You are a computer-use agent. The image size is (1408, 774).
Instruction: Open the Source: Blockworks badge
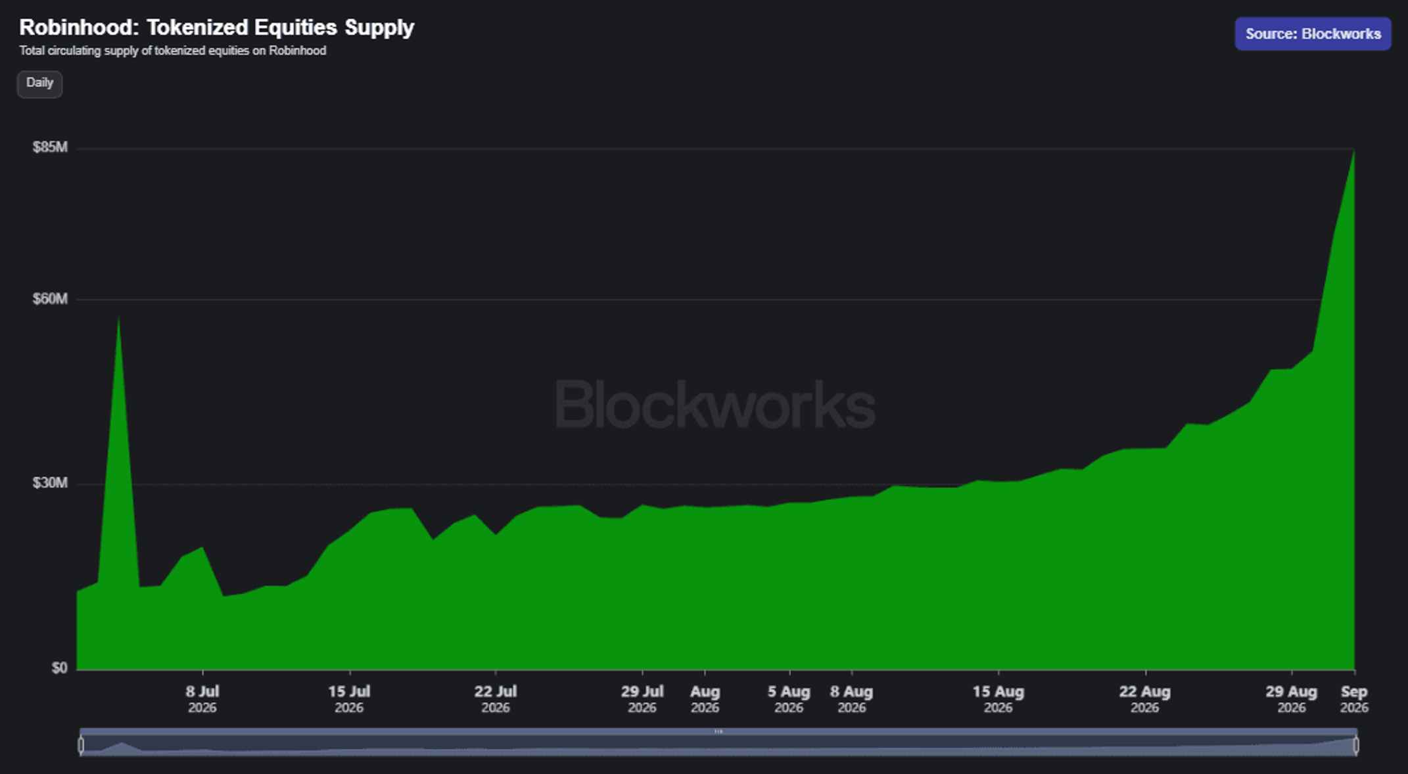pos(1313,34)
